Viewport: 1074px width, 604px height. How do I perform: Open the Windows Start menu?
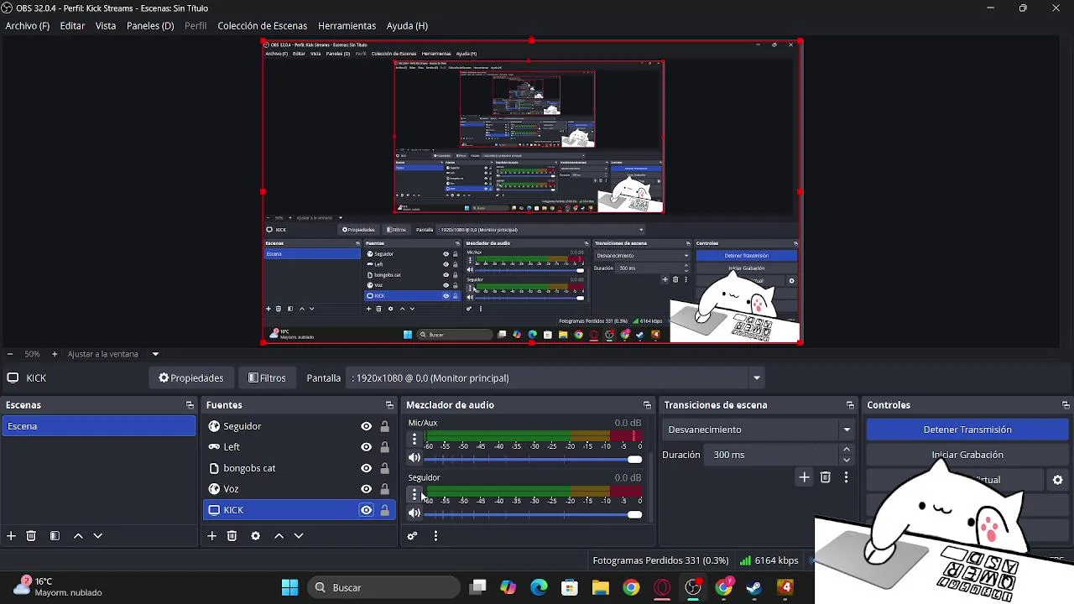tap(289, 587)
